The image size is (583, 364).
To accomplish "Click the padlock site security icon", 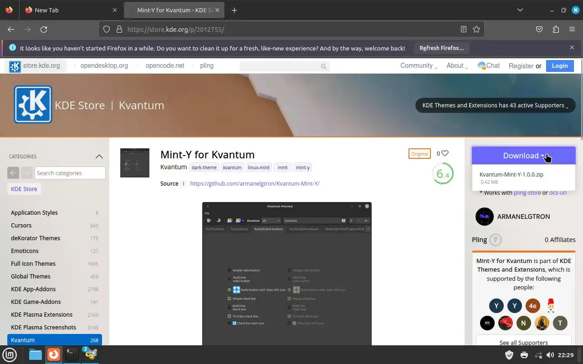I will point(119,29).
